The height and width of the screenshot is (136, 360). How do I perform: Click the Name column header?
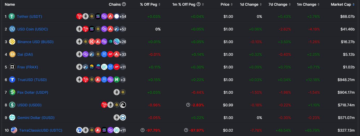(10, 4)
